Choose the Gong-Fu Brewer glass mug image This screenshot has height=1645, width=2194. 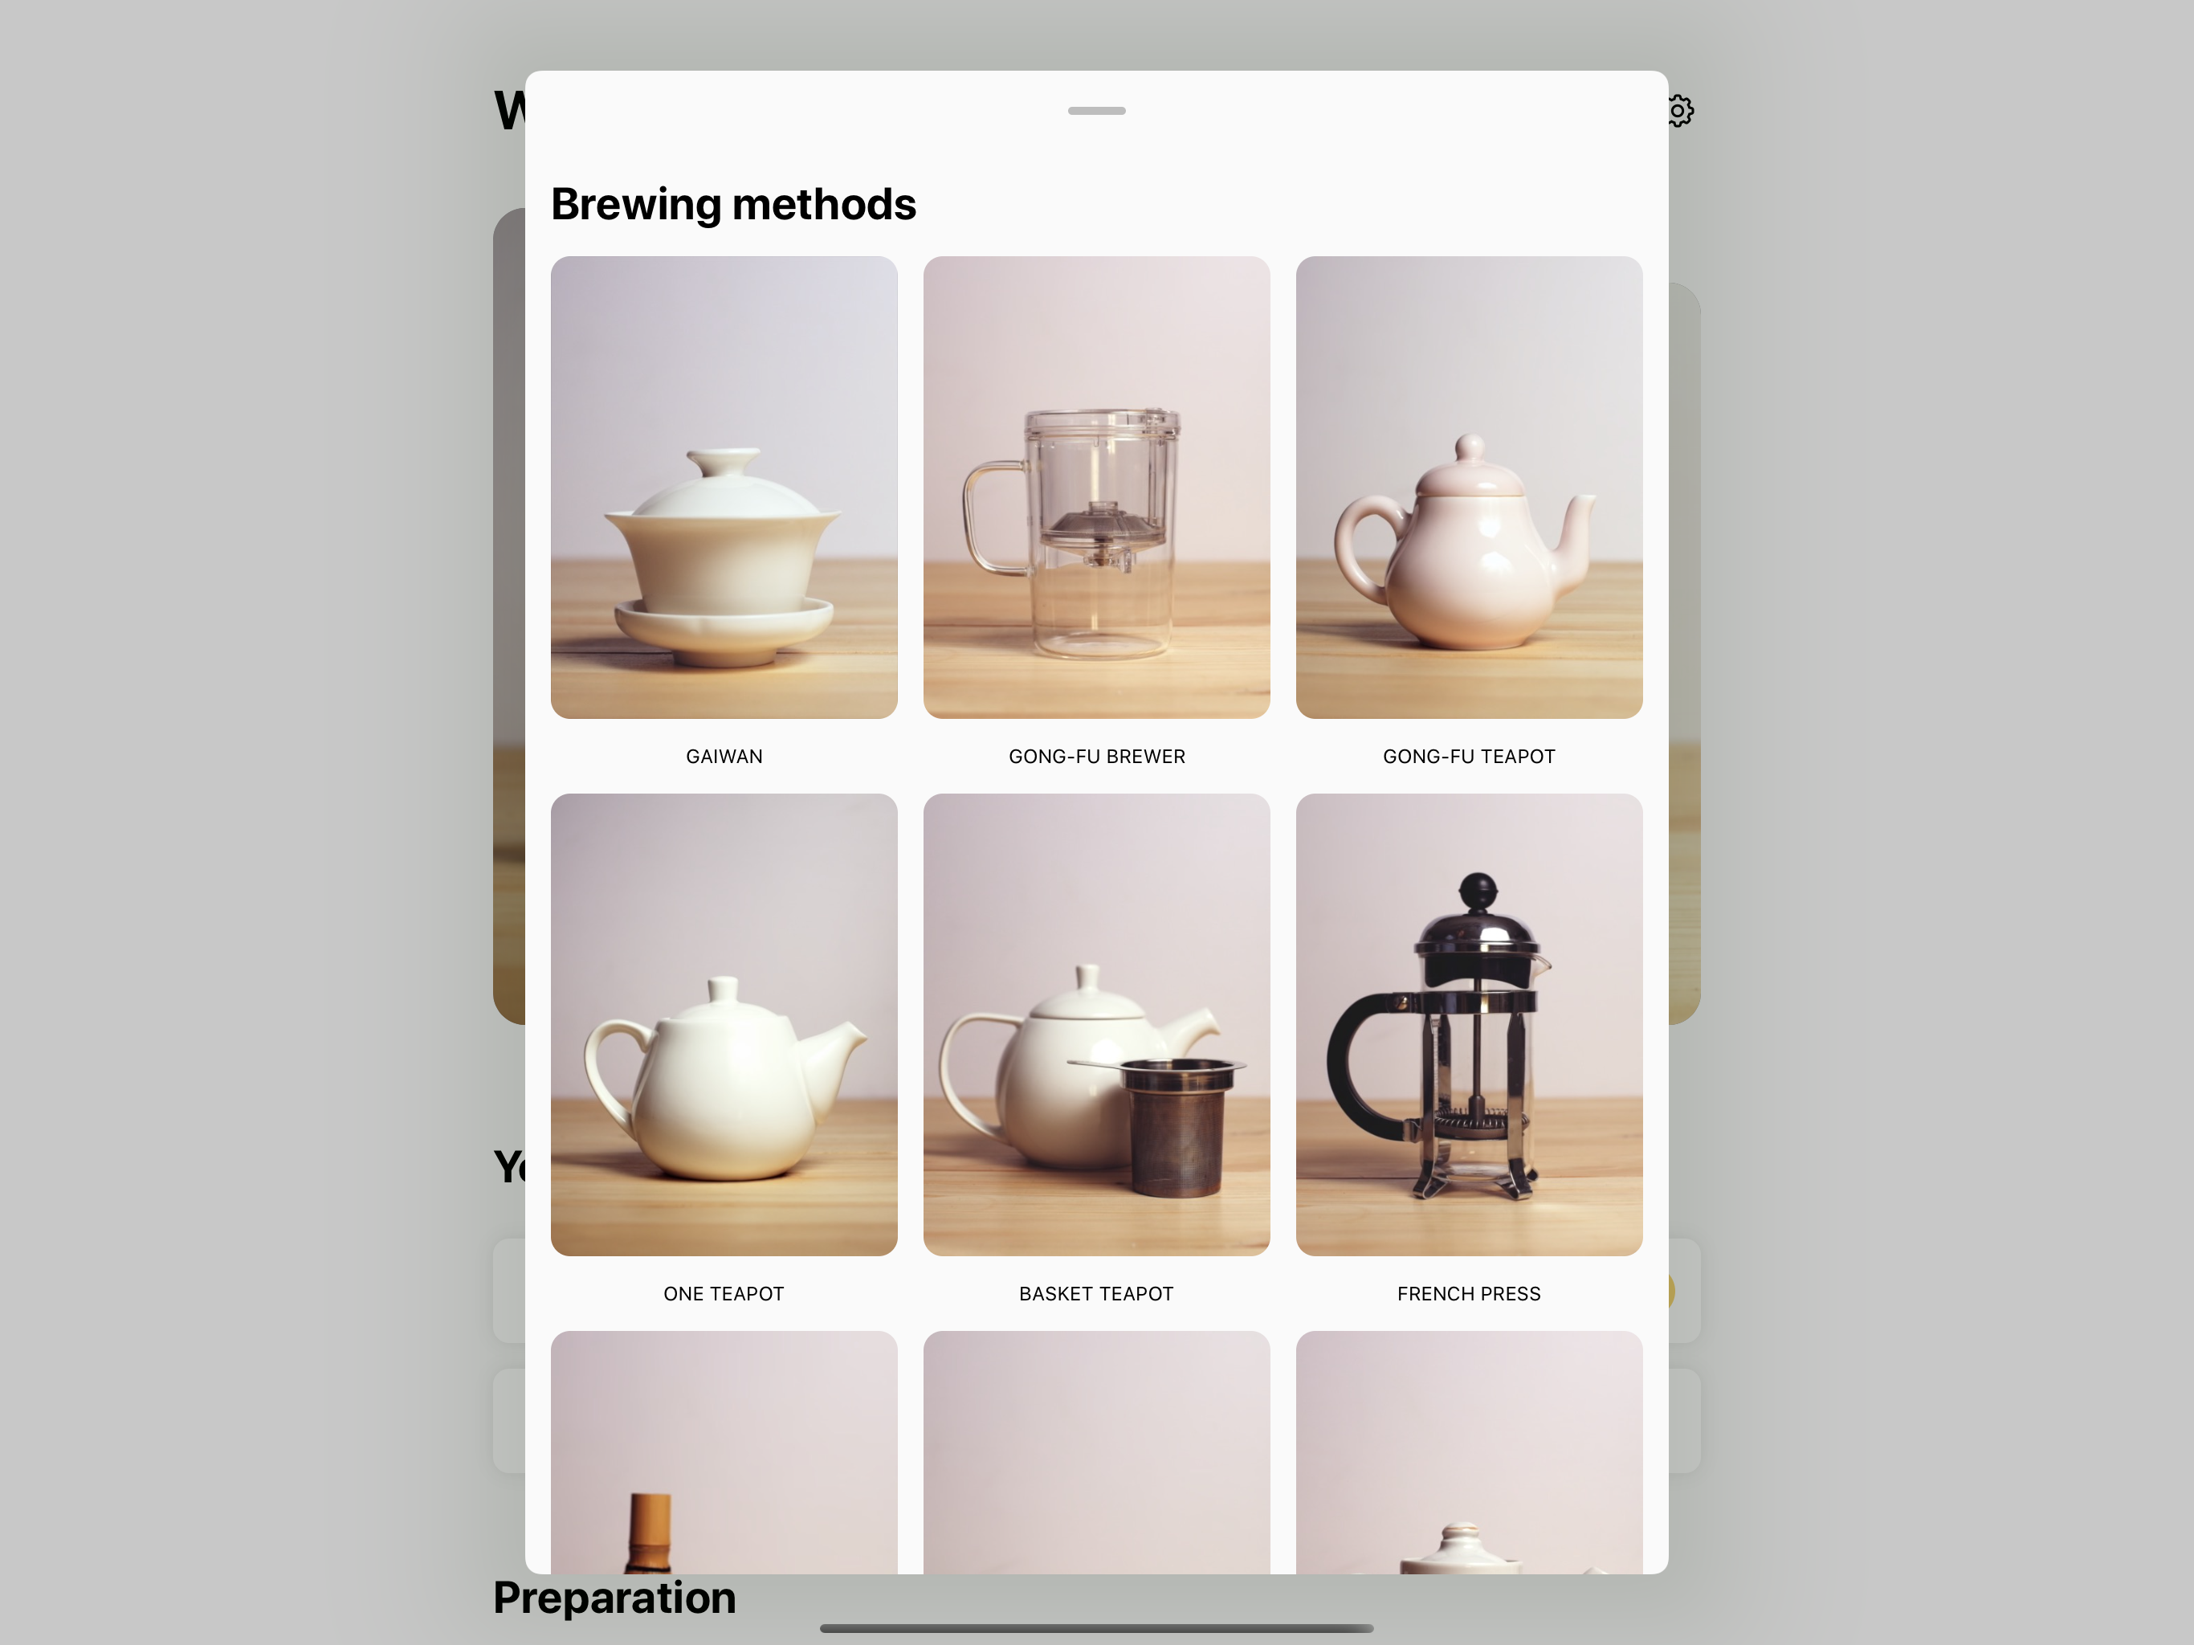1096,487
